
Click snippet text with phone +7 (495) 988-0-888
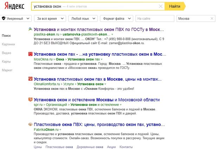(x=99, y=41)
